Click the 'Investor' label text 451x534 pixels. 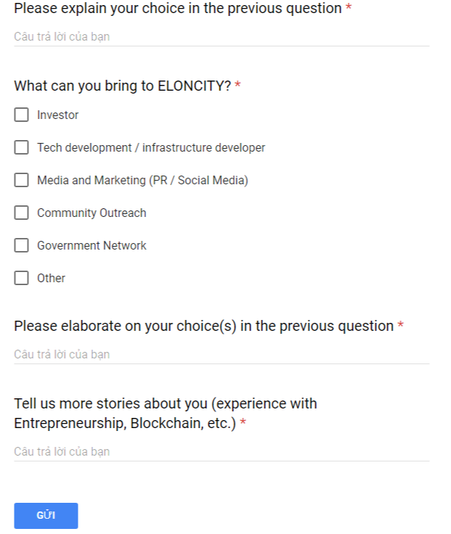click(57, 115)
